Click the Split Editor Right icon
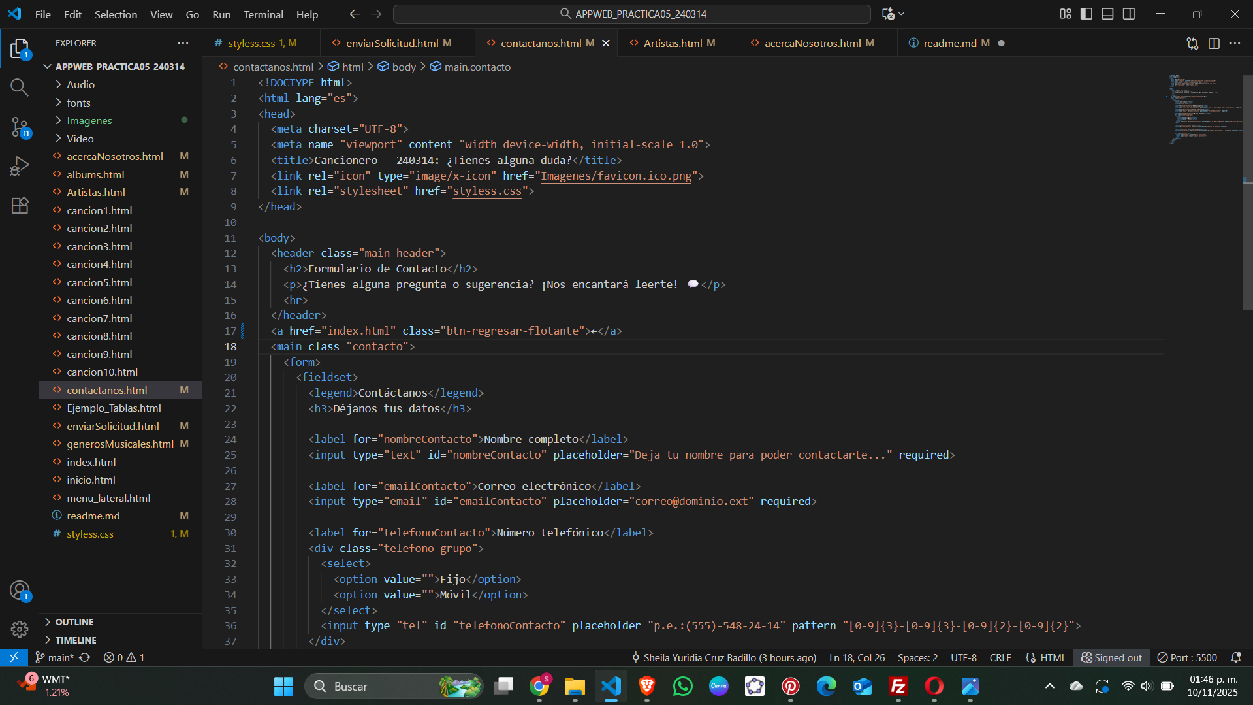Viewport: 1253px width, 705px height. click(x=1214, y=43)
